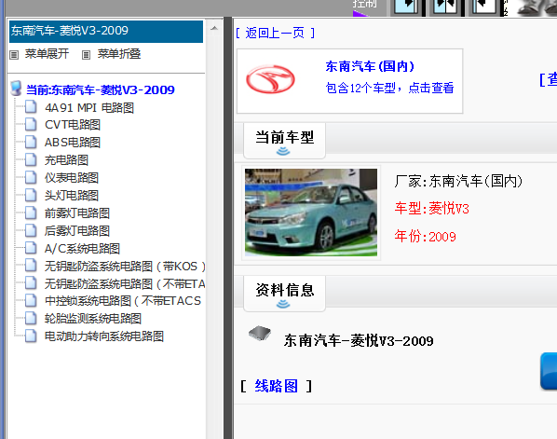Click gray chip icon beside 东南汽车-菱悦V3-2009
Viewport: 557px width, 439px height.
[260, 334]
